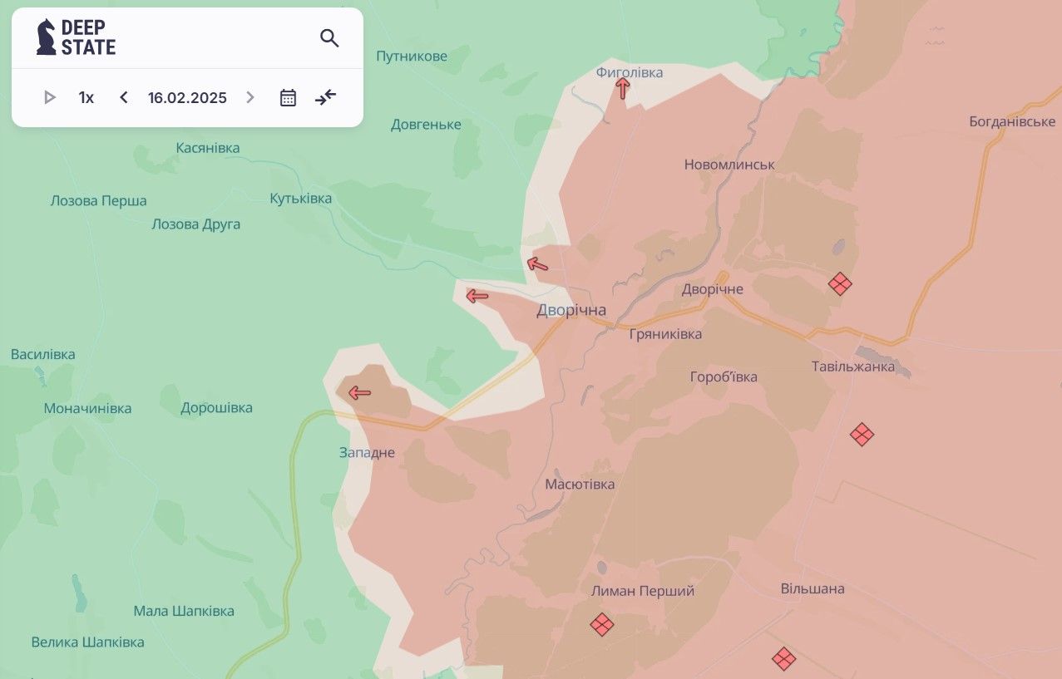1062x679 pixels.
Task: Click the unit marker south of Тавільжанка
Action: point(862,434)
